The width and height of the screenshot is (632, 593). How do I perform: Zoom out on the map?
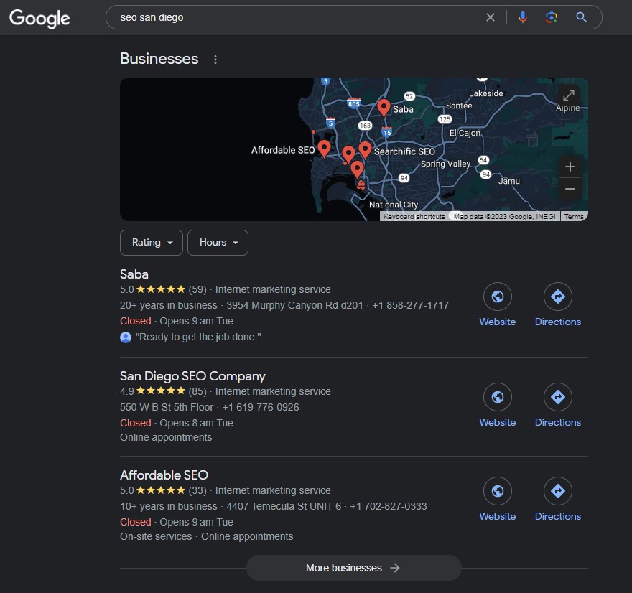(x=570, y=189)
